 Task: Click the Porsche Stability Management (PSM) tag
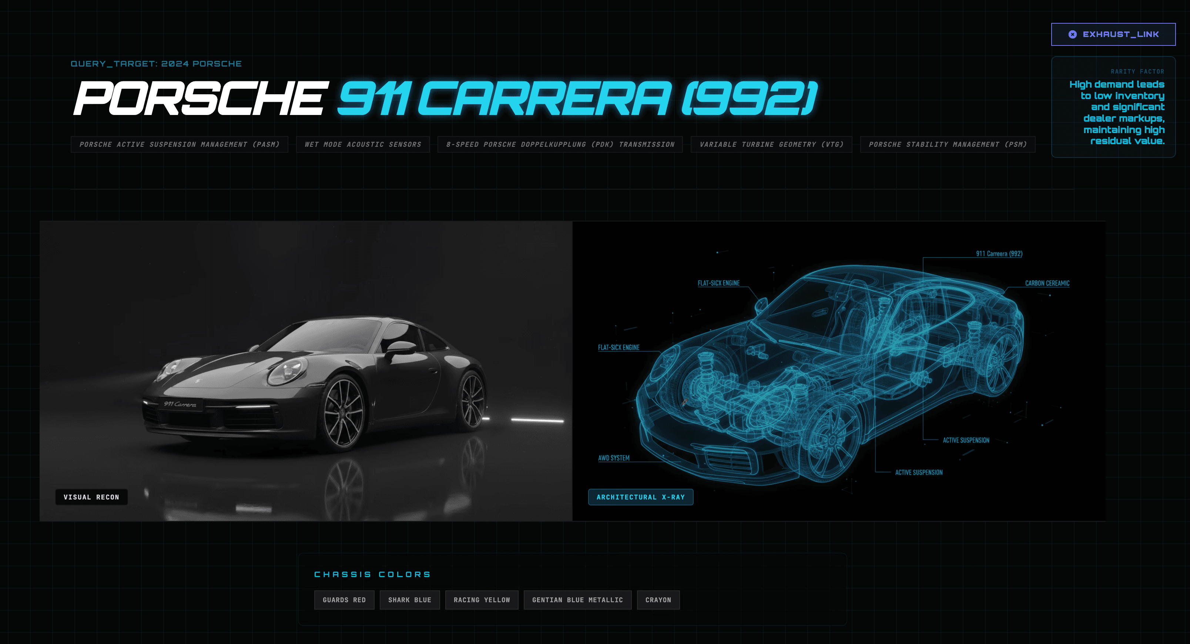948,145
